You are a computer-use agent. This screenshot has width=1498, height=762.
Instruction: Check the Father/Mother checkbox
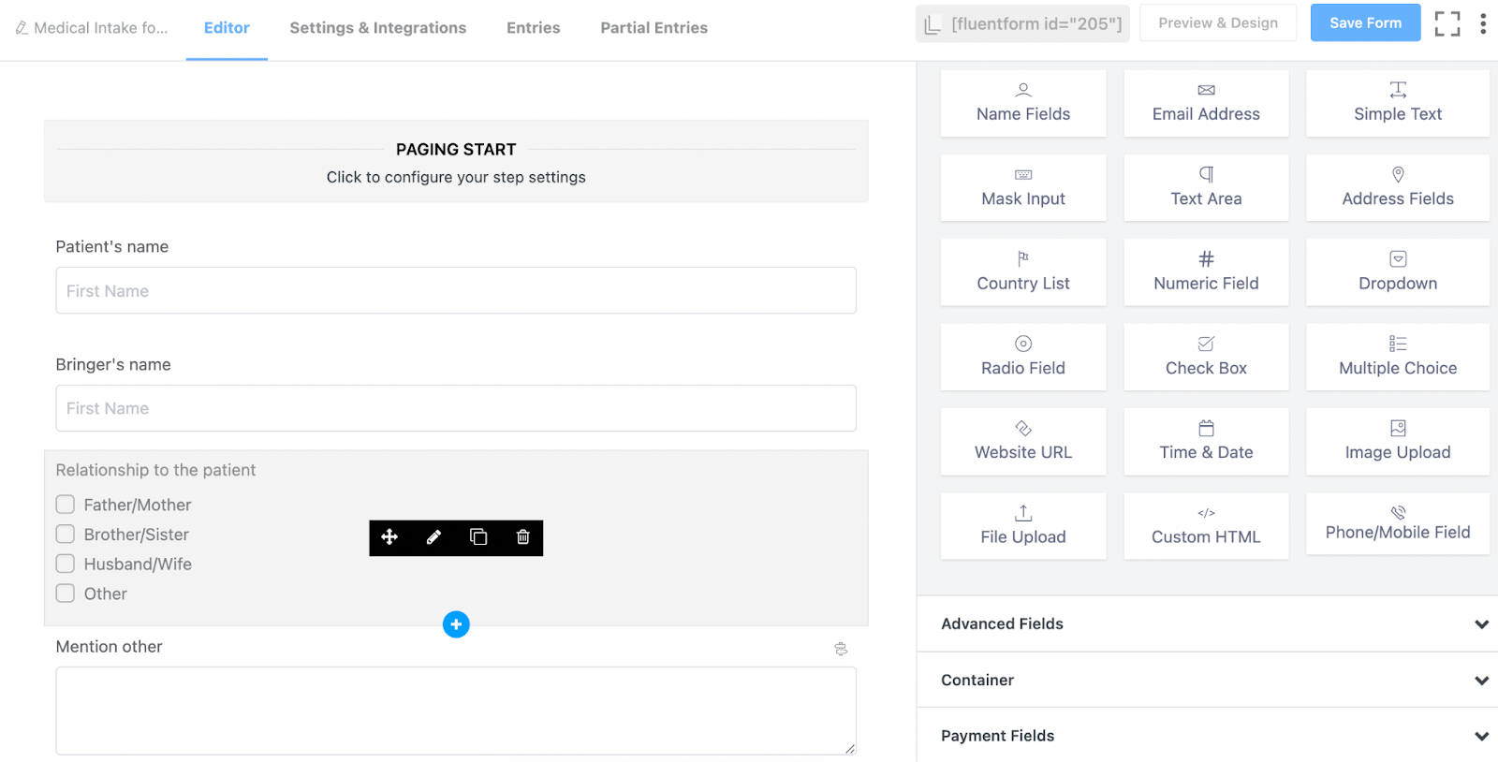(x=66, y=505)
